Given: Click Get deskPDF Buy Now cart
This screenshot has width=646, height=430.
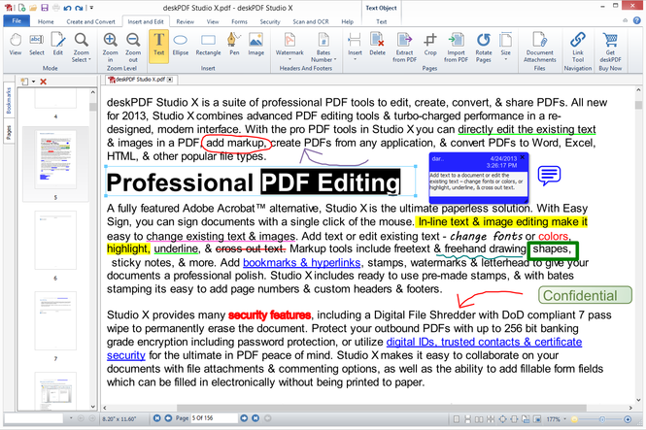Looking at the screenshot, I should pos(610,48).
